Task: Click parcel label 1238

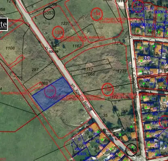Action: (x=118, y=43)
